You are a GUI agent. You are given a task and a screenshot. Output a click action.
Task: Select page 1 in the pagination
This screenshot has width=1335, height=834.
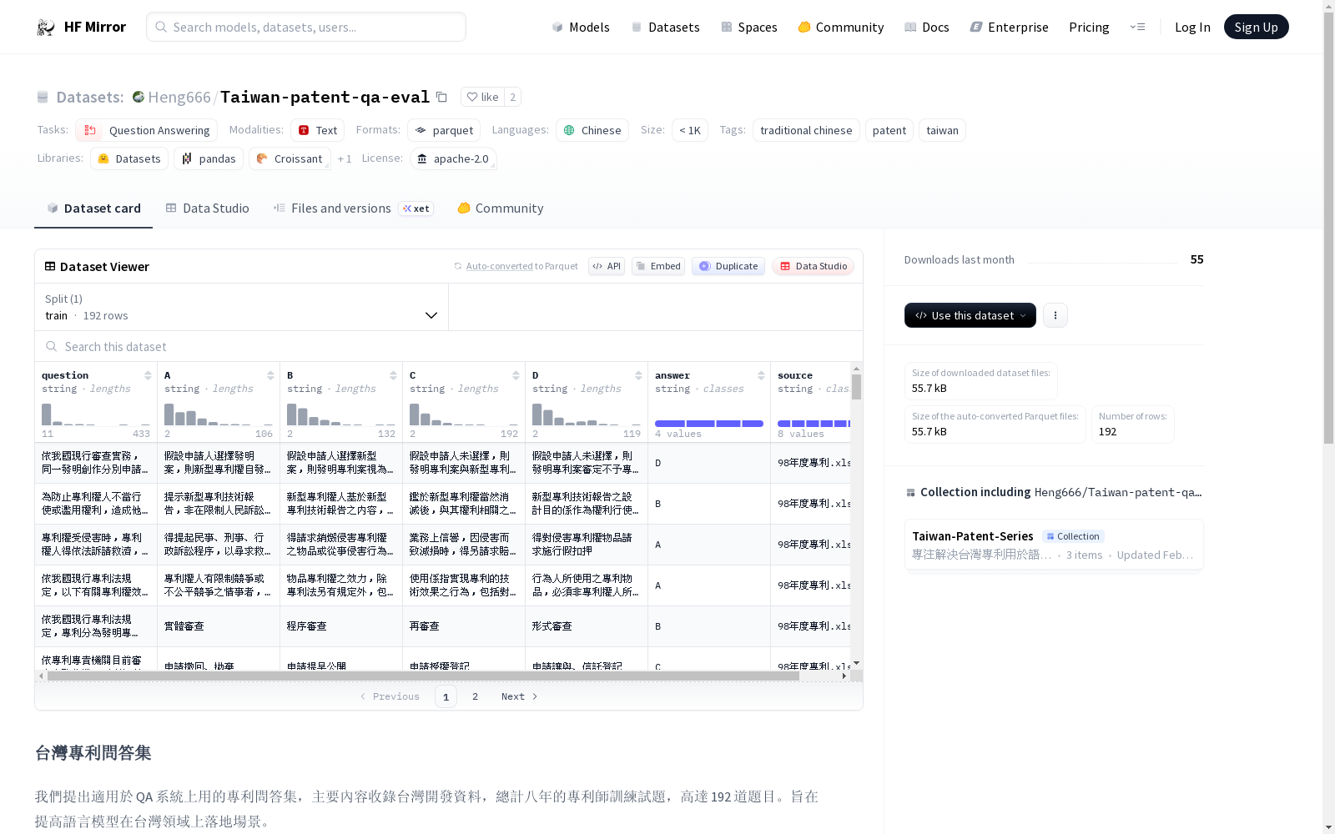pos(446,696)
